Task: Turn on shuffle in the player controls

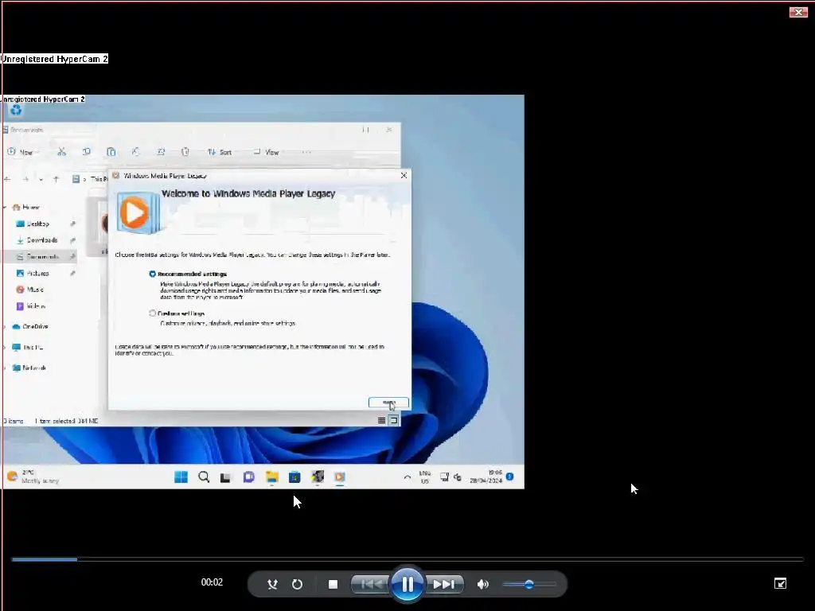Action: click(272, 584)
